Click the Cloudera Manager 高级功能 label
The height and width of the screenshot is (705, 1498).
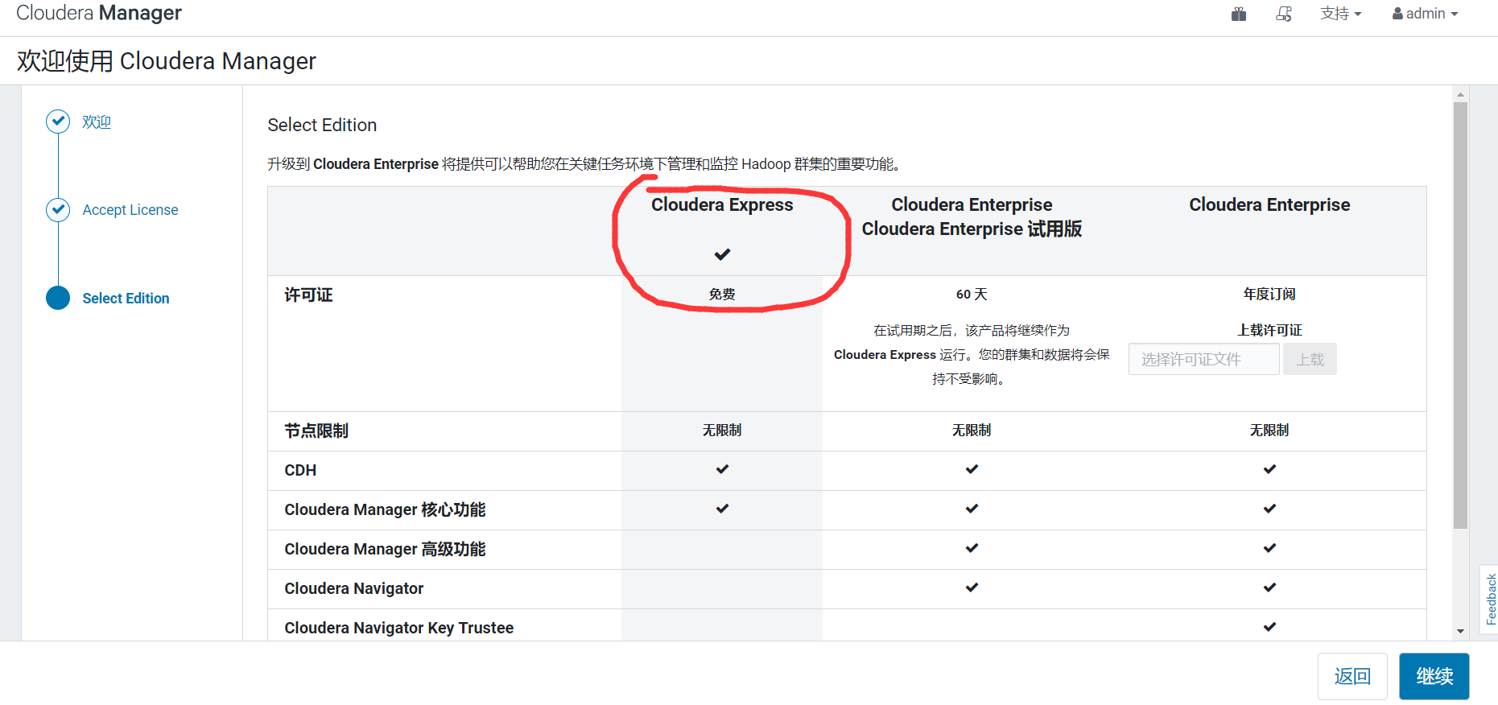(385, 549)
